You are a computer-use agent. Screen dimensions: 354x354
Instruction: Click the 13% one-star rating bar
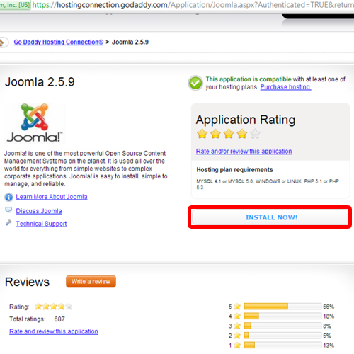(282, 345)
